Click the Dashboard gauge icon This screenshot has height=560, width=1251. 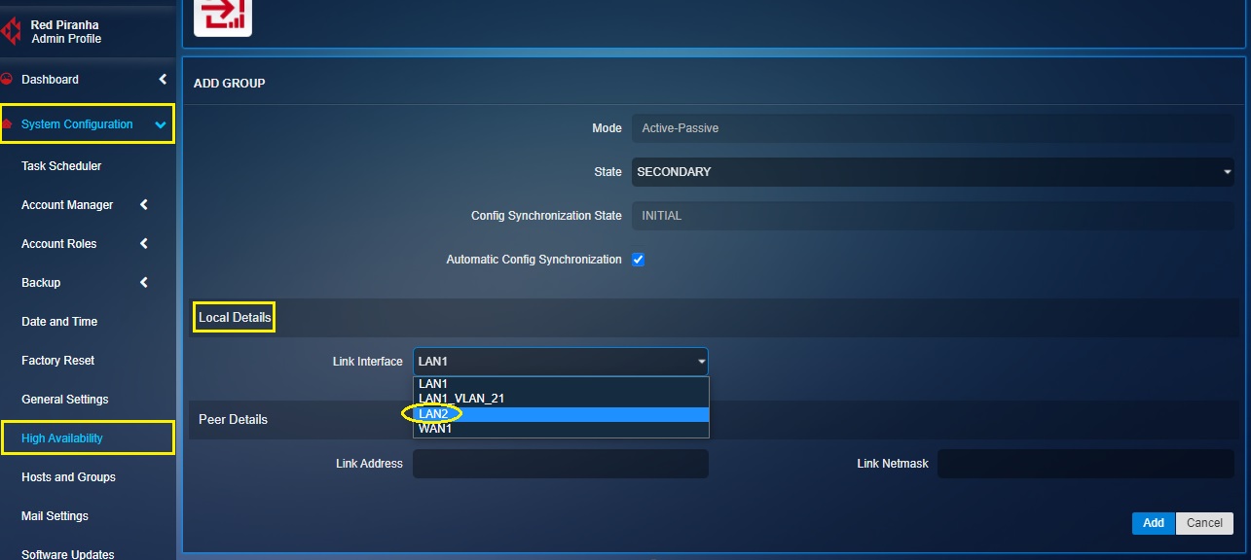(x=7, y=79)
